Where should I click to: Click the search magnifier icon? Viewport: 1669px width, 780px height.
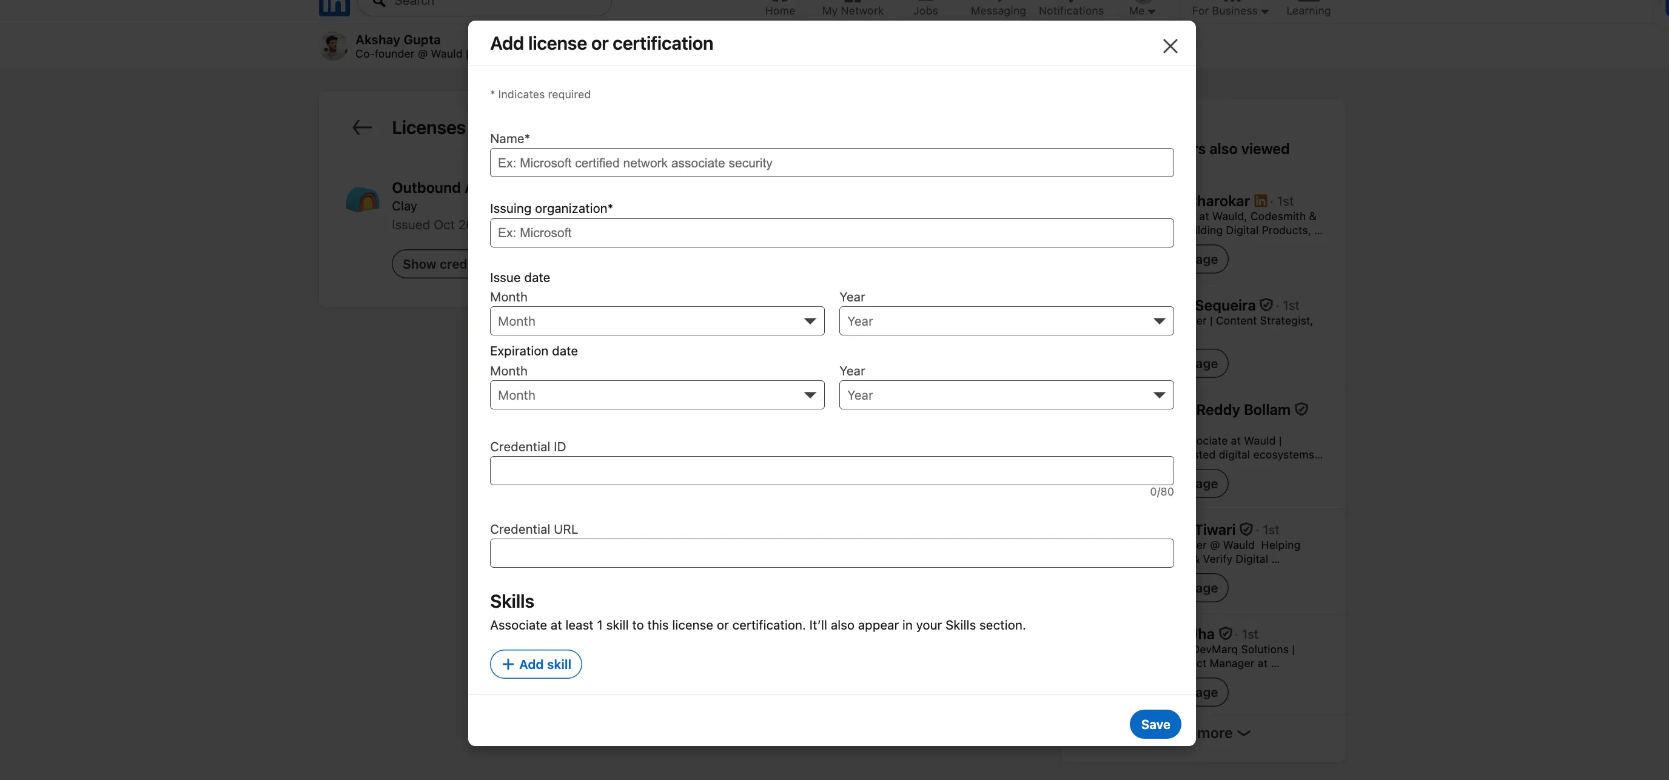pyautogui.click(x=379, y=2)
